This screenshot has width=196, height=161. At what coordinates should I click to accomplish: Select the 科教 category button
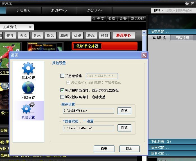tap(105, 35)
